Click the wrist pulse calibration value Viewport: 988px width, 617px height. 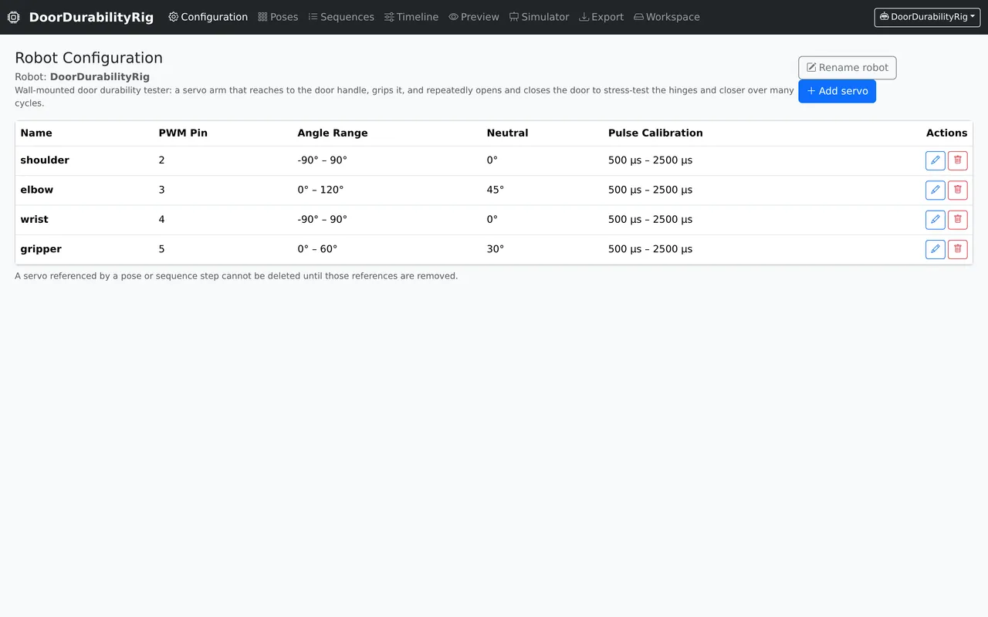coord(650,220)
